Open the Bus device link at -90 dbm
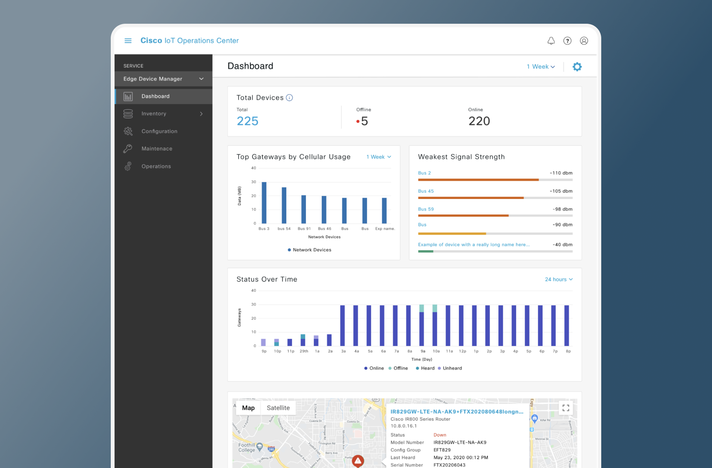 tap(422, 225)
